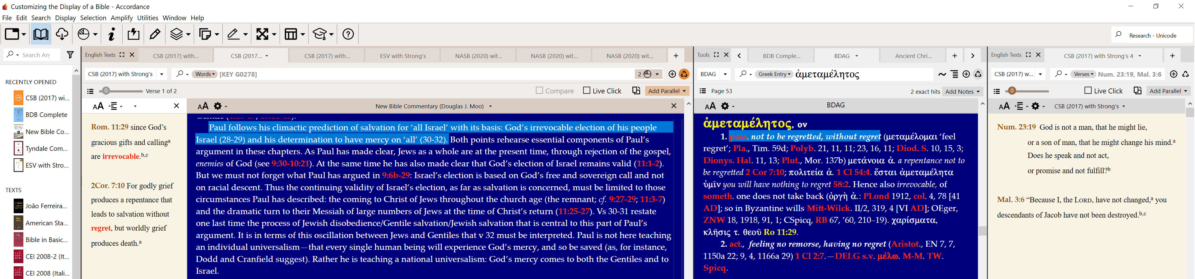The height and width of the screenshot is (279, 1195).
Task: Click the plus-circle icon beside KEY G0278 search
Action: (672, 74)
